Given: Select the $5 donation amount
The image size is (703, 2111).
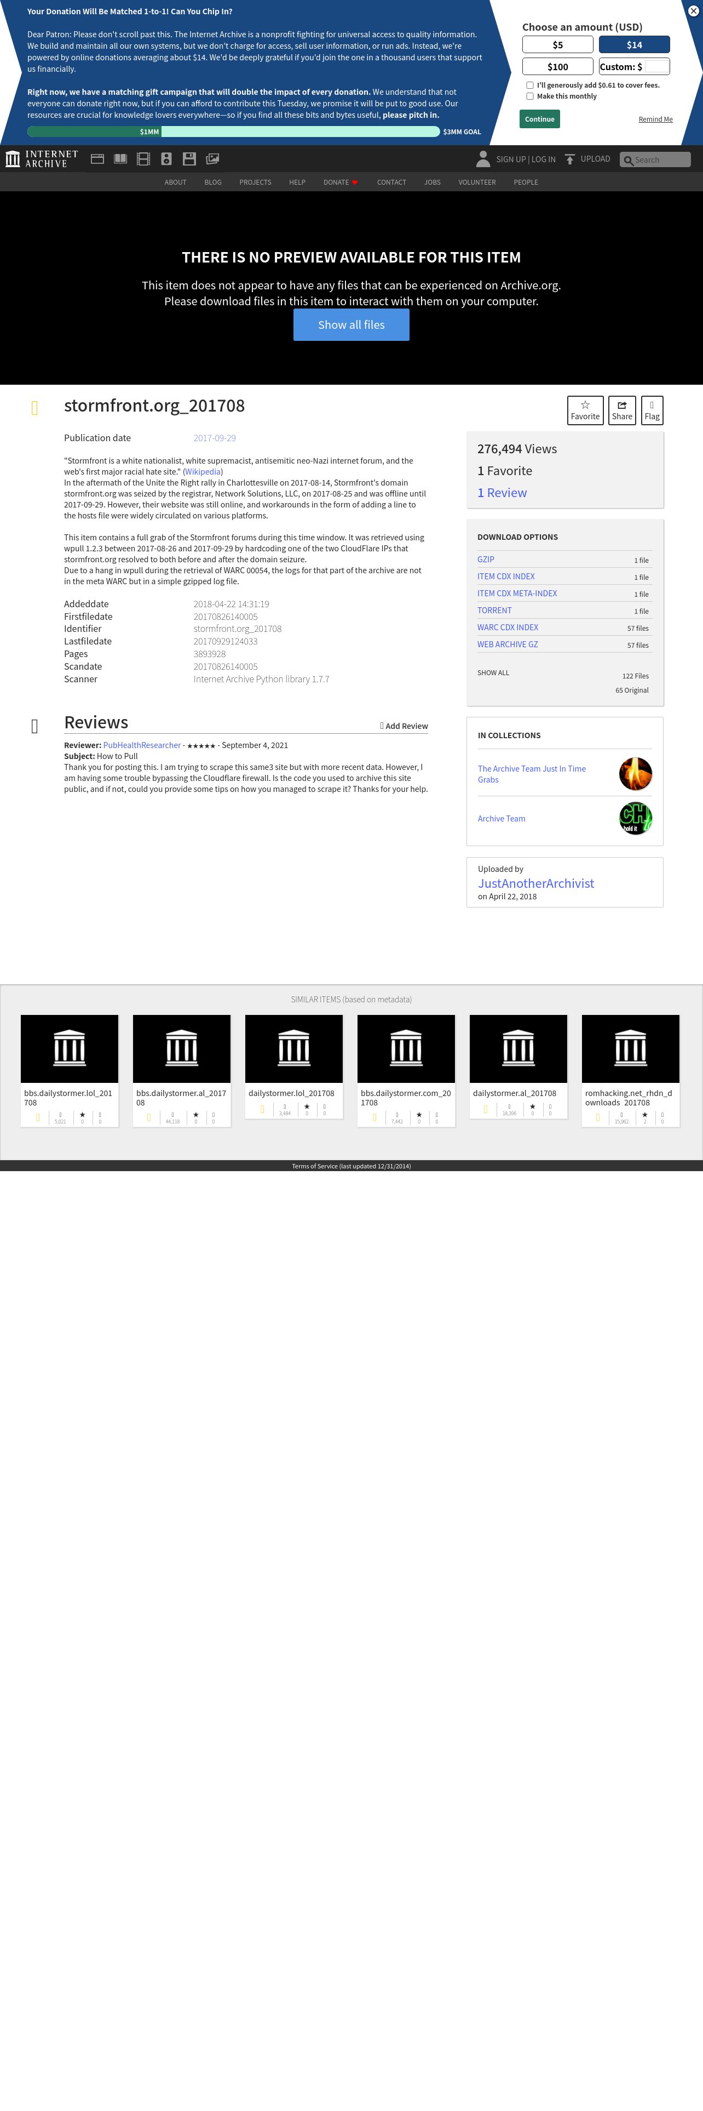Looking at the screenshot, I should [557, 45].
